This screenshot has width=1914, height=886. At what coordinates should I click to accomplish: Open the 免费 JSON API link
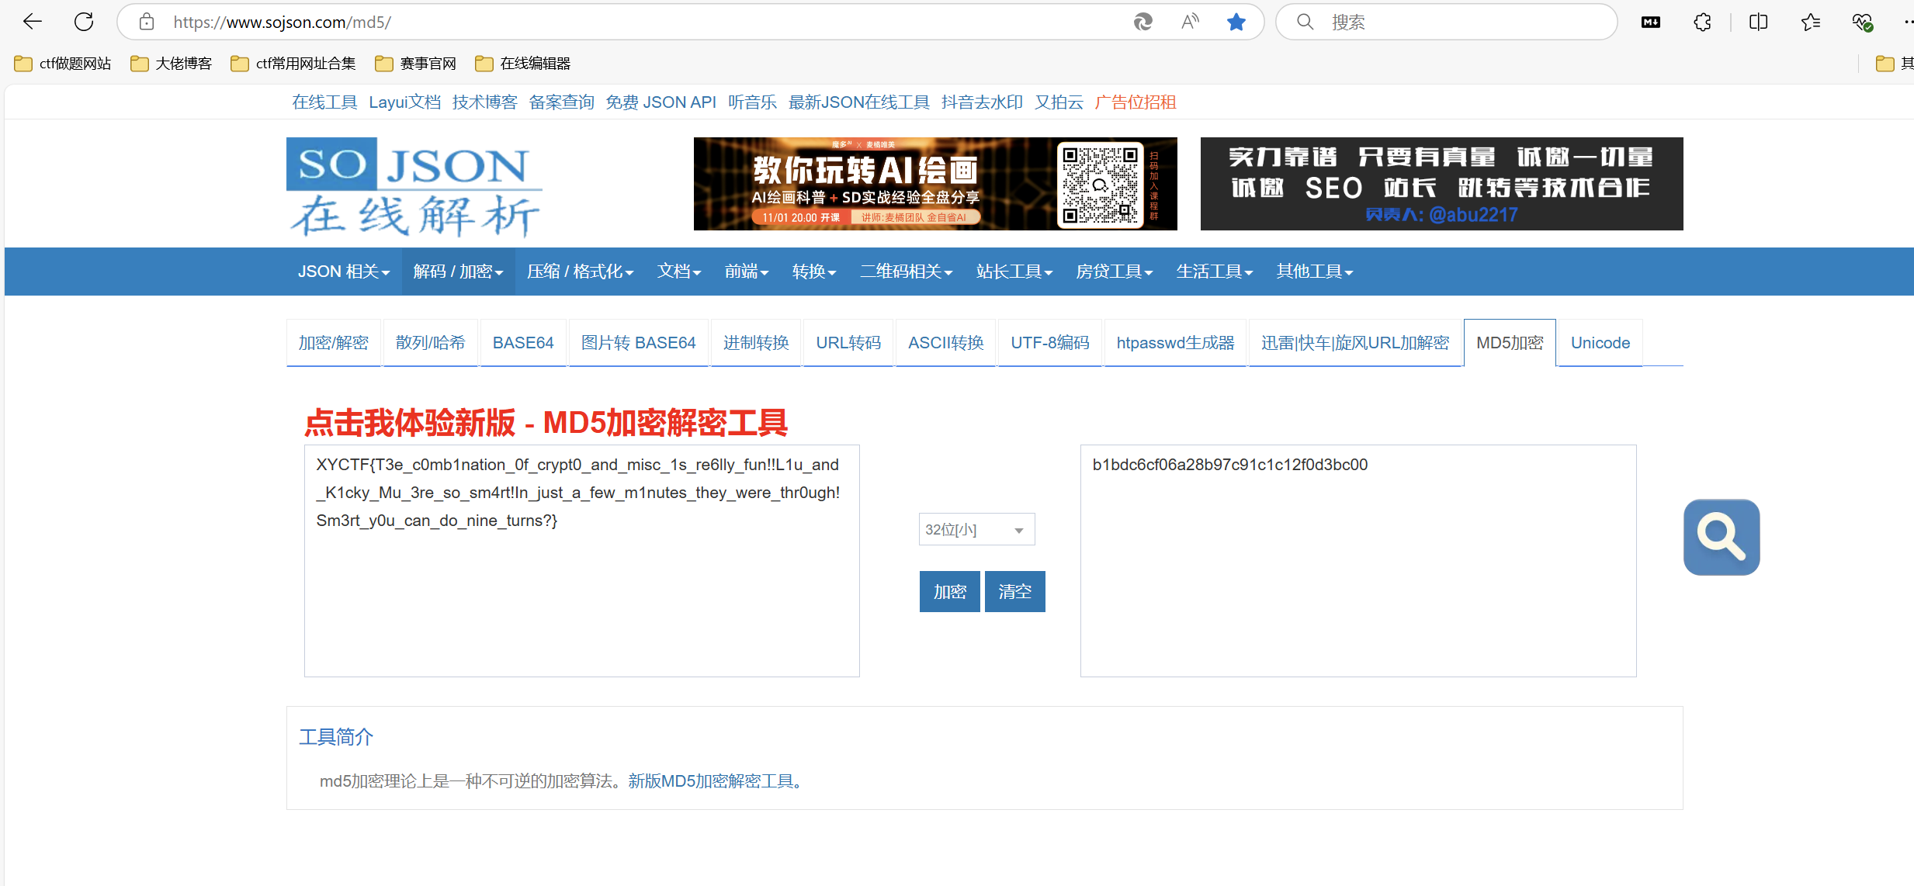point(661,102)
